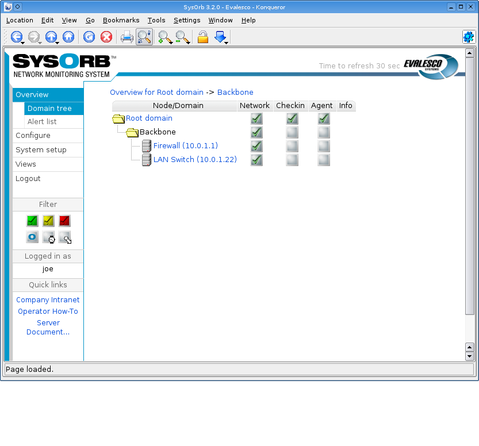
Task: Click LAN Switch Network status checkmark
Action: pyautogui.click(x=256, y=160)
